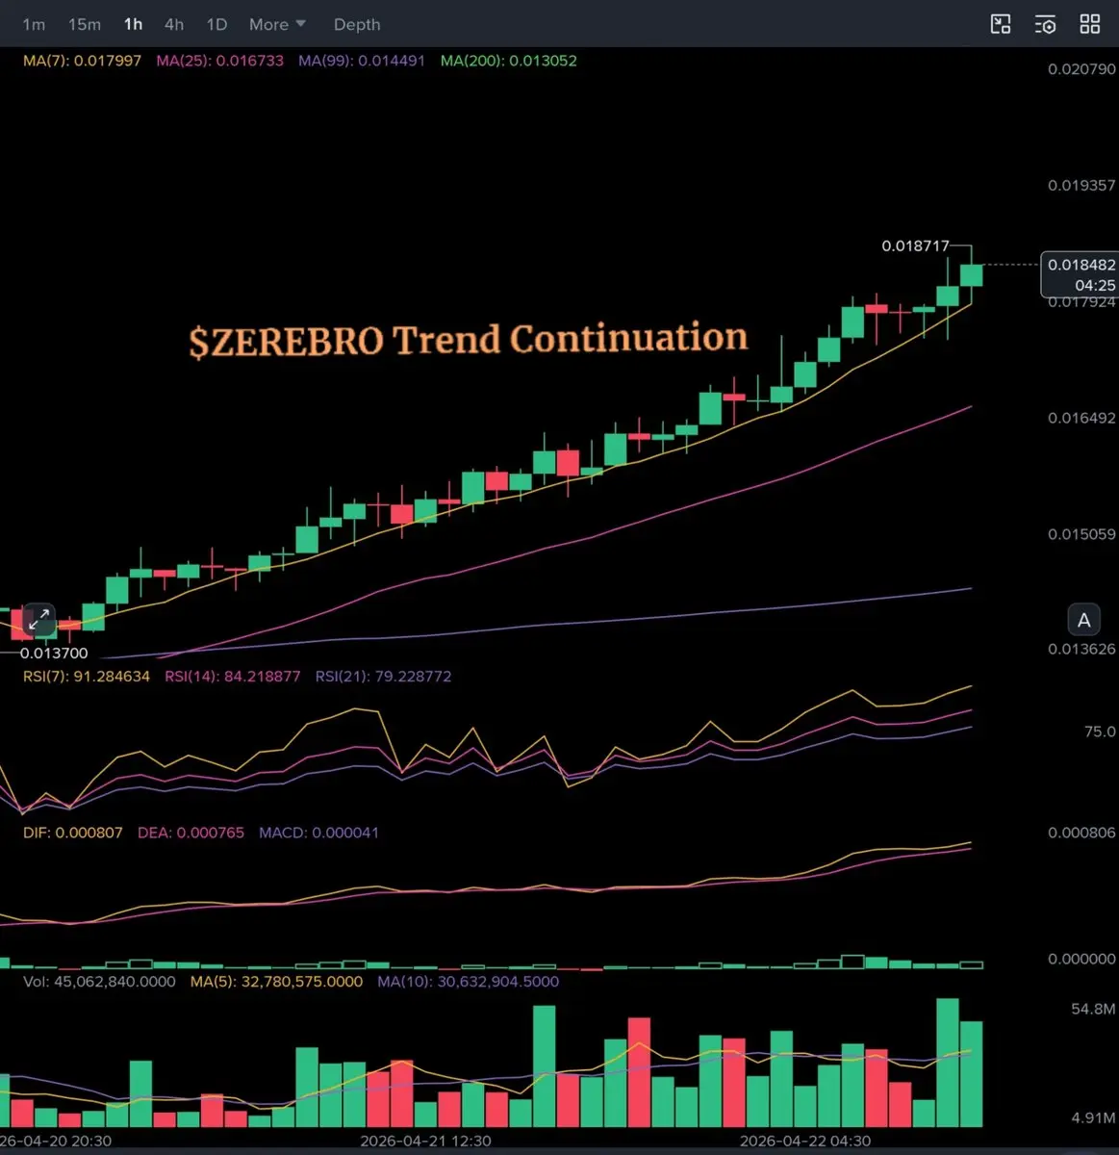The width and height of the screenshot is (1119, 1155).
Task: Click the MA(99): 0.014491 indicator label
Action: point(362,61)
